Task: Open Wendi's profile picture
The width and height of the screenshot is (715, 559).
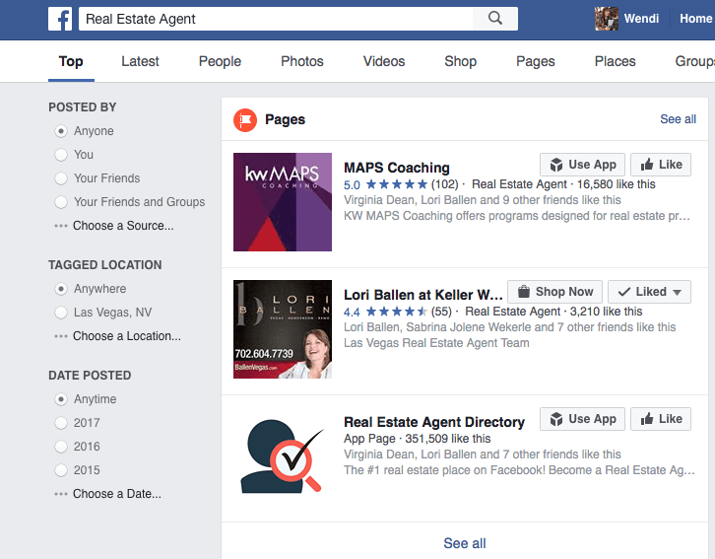Action: pyautogui.click(x=607, y=19)
